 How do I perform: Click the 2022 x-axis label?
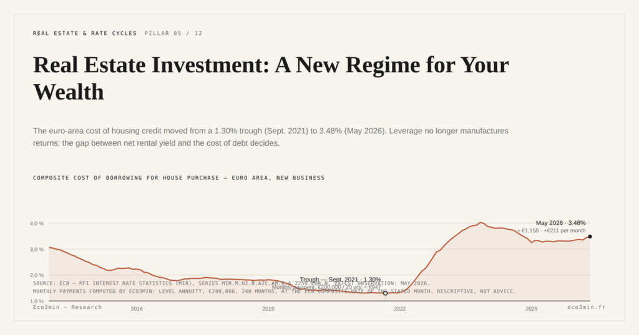point(400,309)
